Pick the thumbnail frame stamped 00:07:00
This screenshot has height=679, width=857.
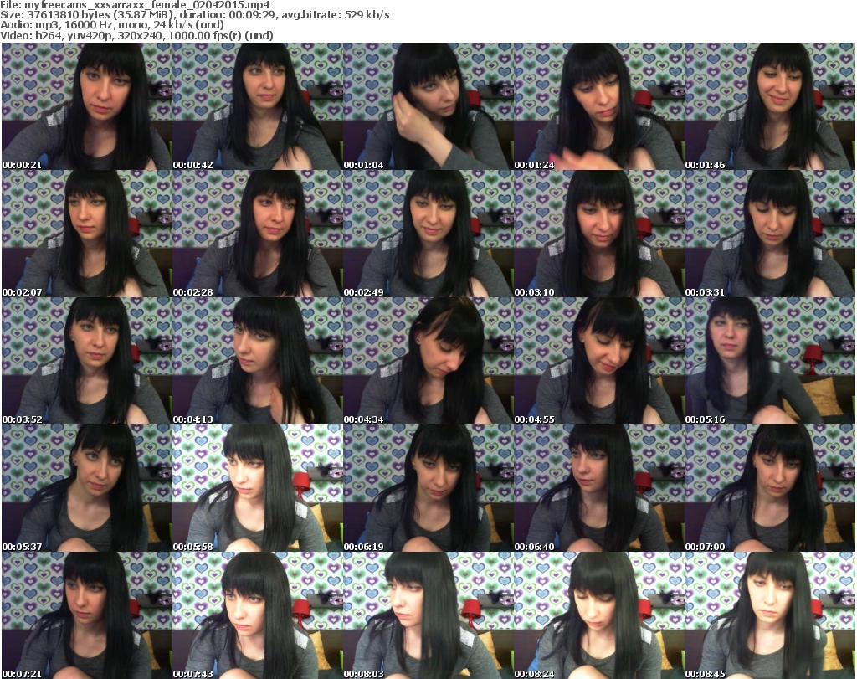pos(770,488)
